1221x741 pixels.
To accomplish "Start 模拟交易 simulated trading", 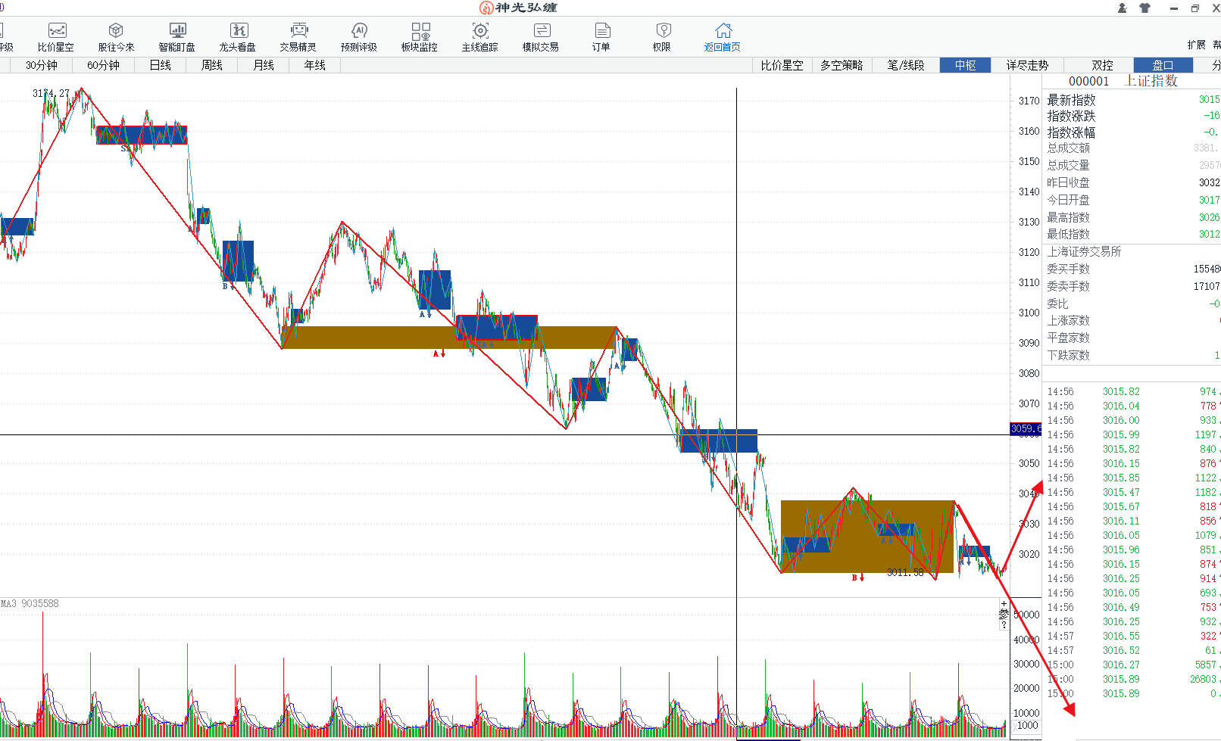I will [541, 36].
